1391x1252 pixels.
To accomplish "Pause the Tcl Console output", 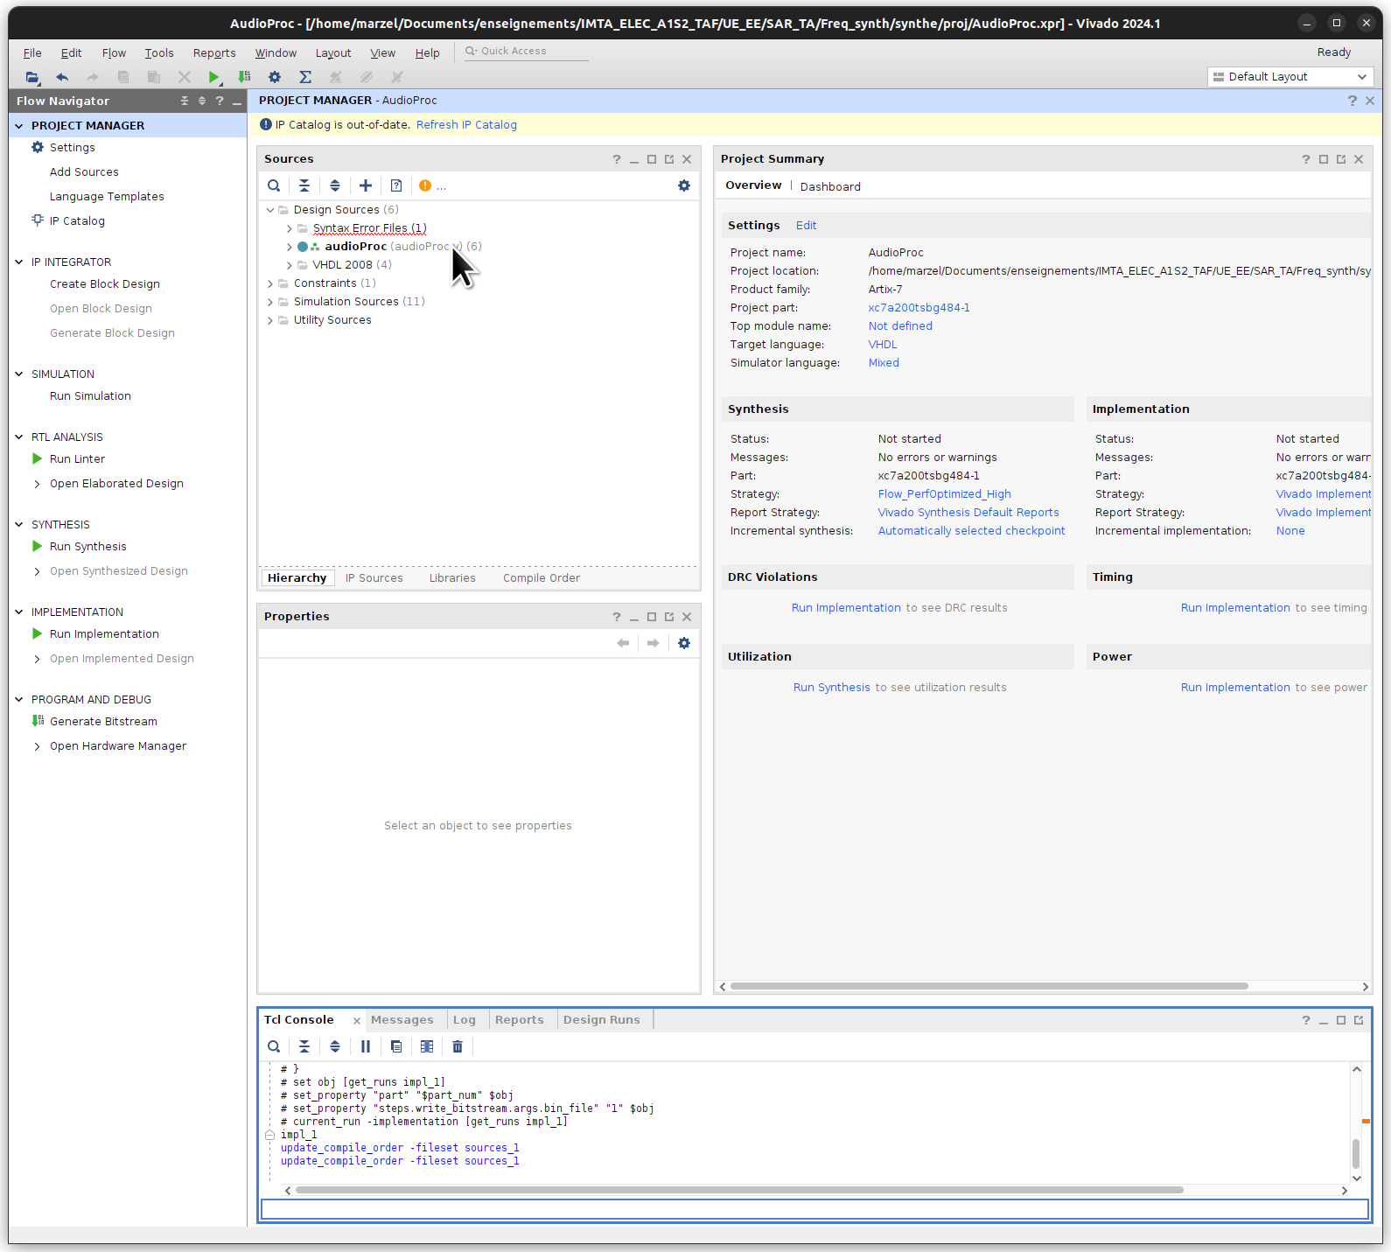I will tap(366, 1046).
